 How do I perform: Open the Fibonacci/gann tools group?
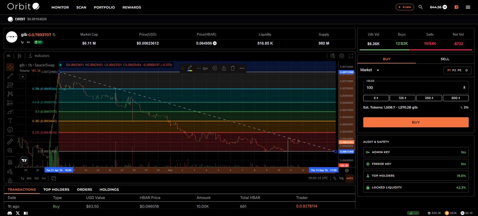point(10,85)
